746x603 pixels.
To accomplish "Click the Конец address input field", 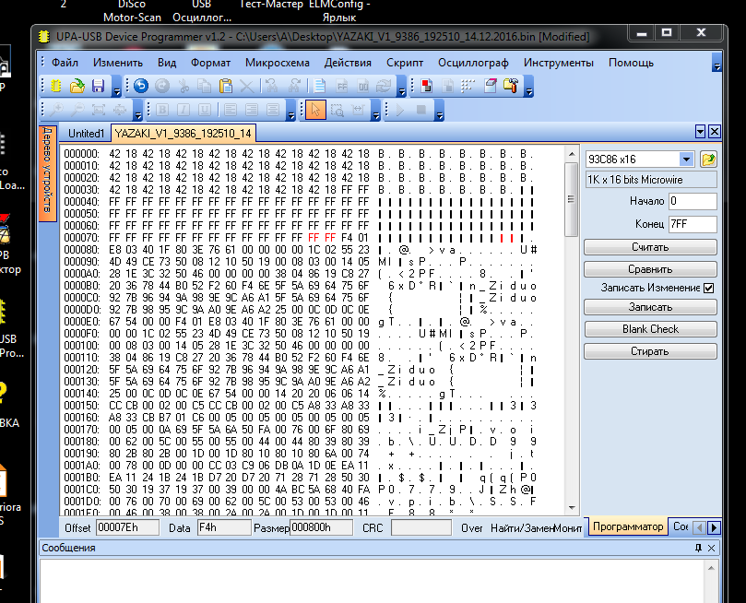I will tap(692, 224).
